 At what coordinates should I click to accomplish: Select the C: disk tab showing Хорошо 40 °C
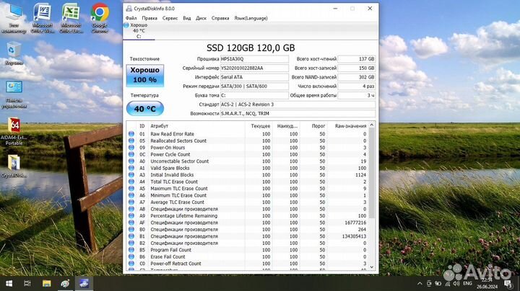139,31
